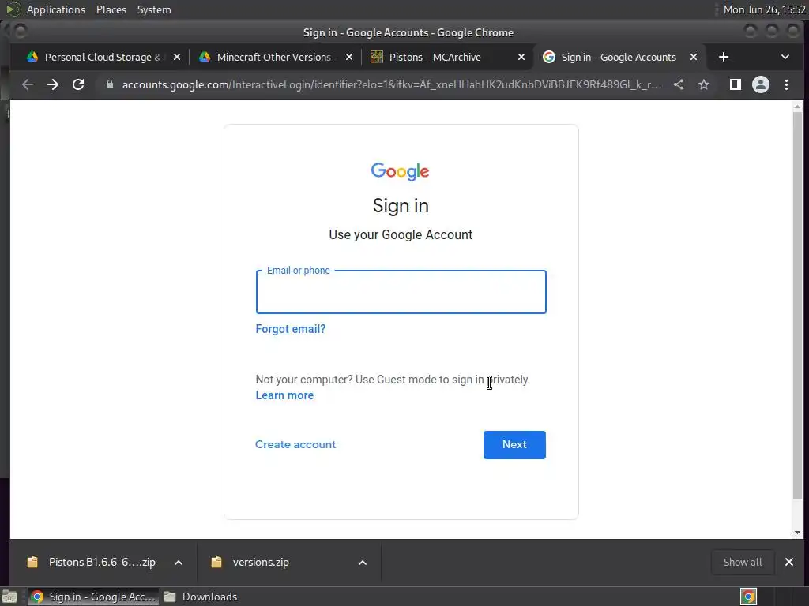Open the System menu
This screenshot has width=809, height=606.
(x=154, y=9)
